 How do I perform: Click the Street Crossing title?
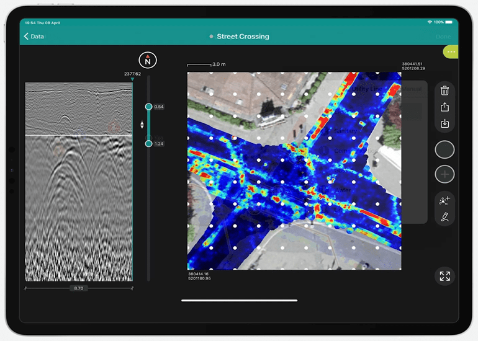tap(243, 37)
